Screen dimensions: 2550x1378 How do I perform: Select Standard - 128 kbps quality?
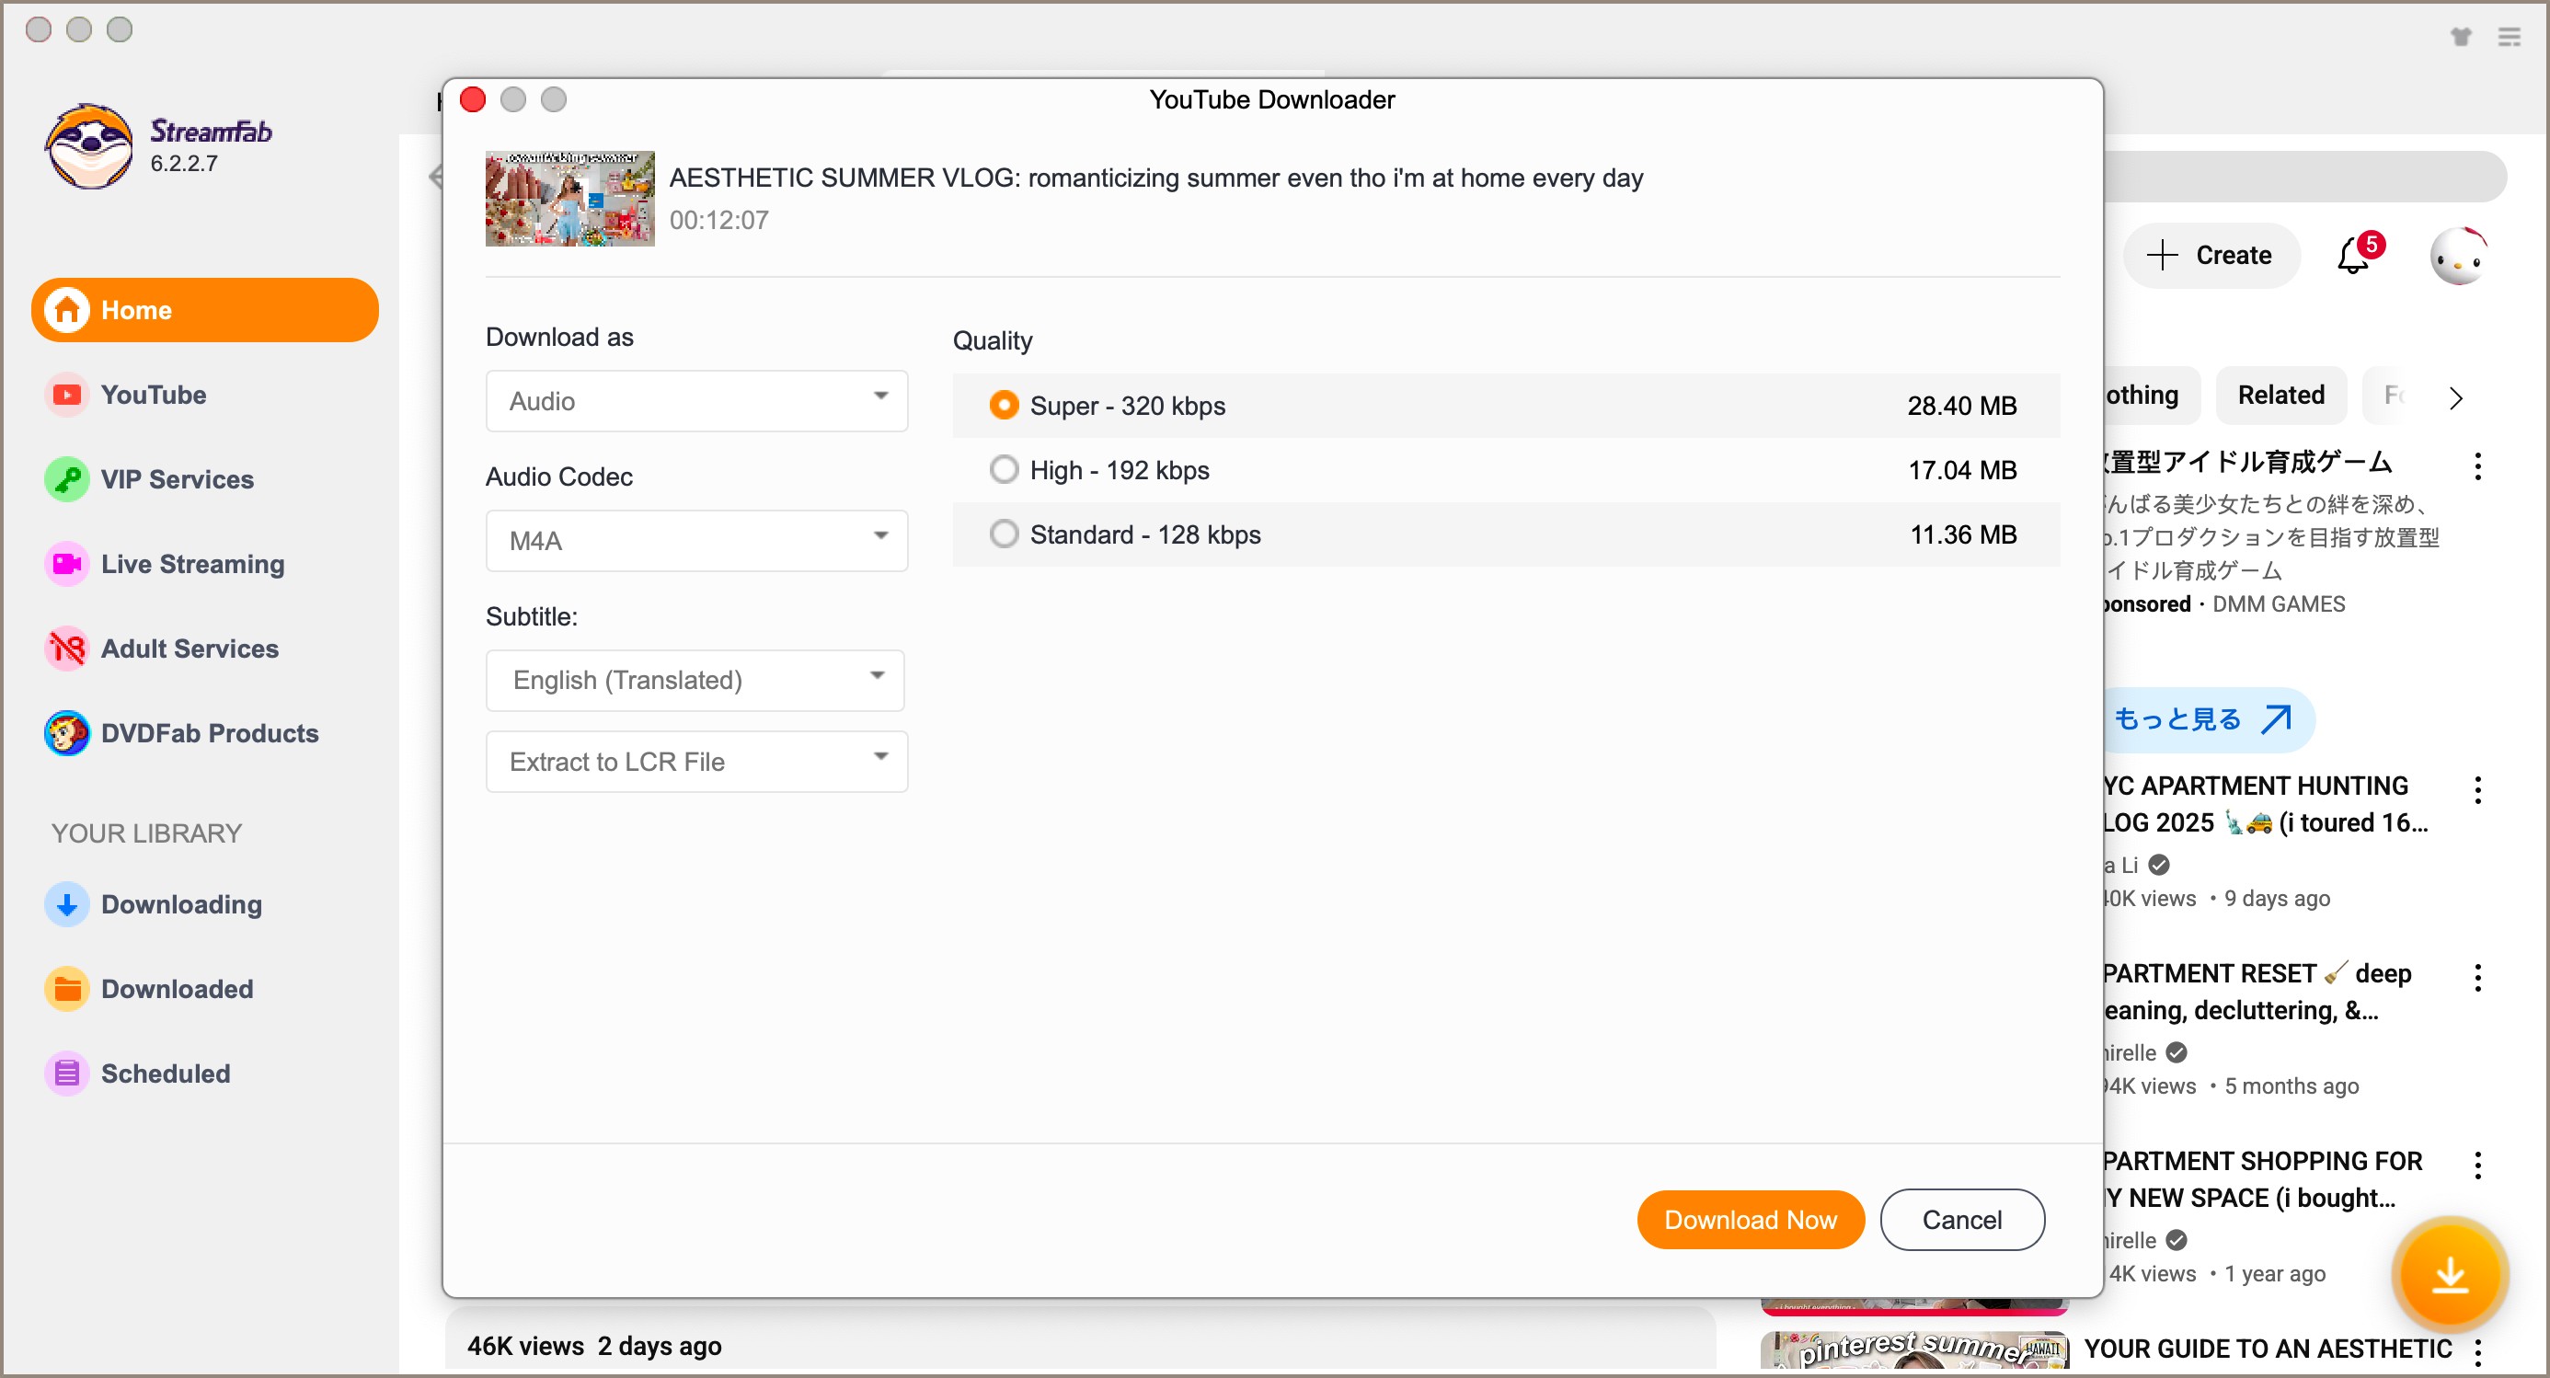click(1506, 534)
